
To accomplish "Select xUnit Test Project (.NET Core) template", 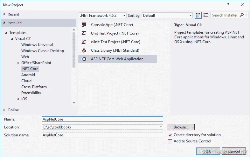I will (x=118, y=42).
